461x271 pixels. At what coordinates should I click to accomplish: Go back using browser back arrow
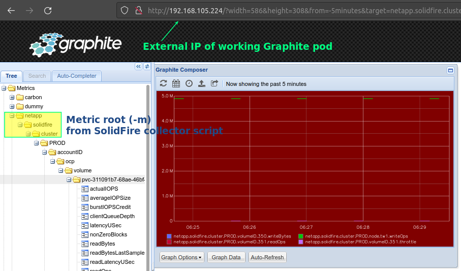11,11
